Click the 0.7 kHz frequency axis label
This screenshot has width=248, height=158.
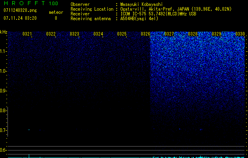[3, 130]
